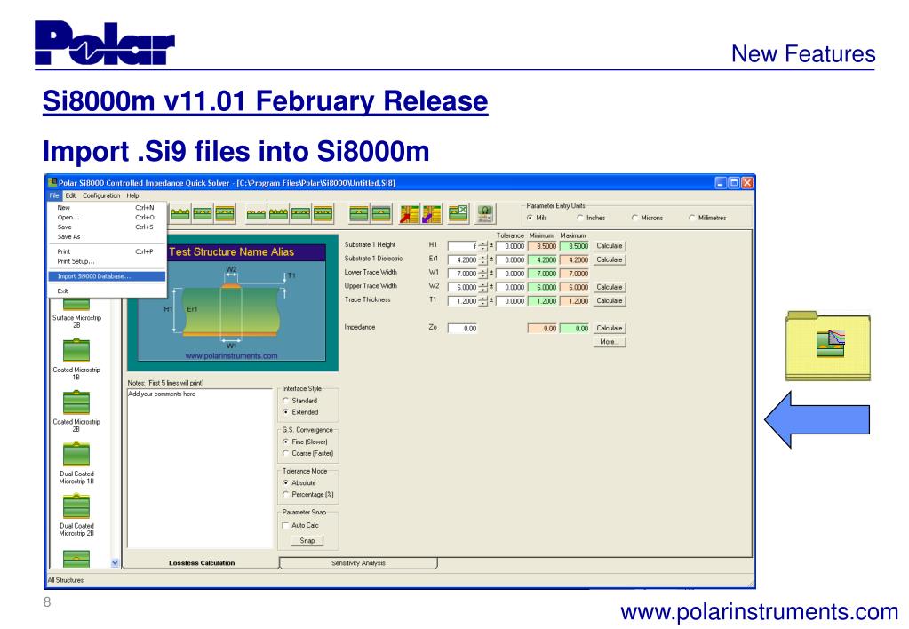Click the red arrow table toolbar icon
This screenshot has height=629, width=909.
coord(410,214)
